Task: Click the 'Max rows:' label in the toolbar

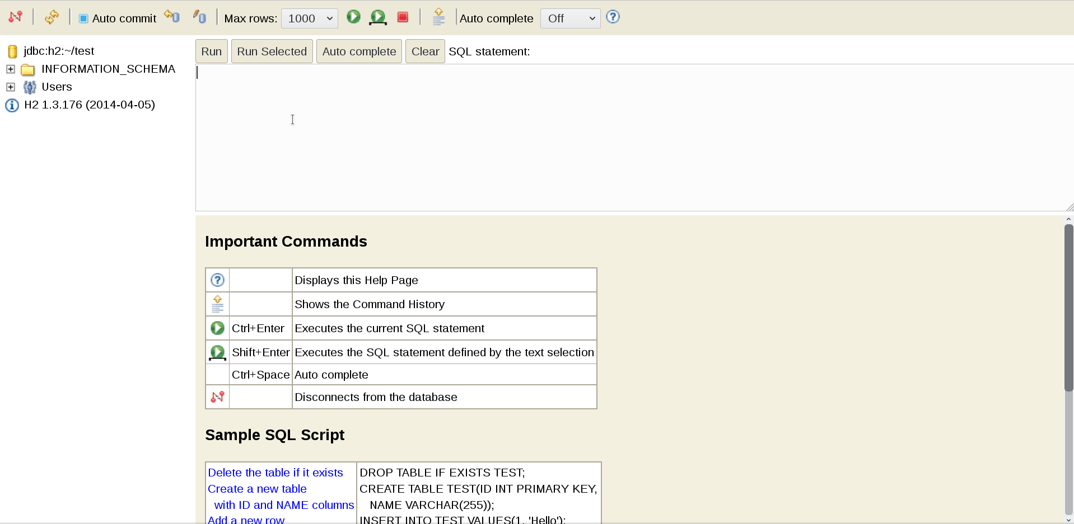Action: (250, 18)
